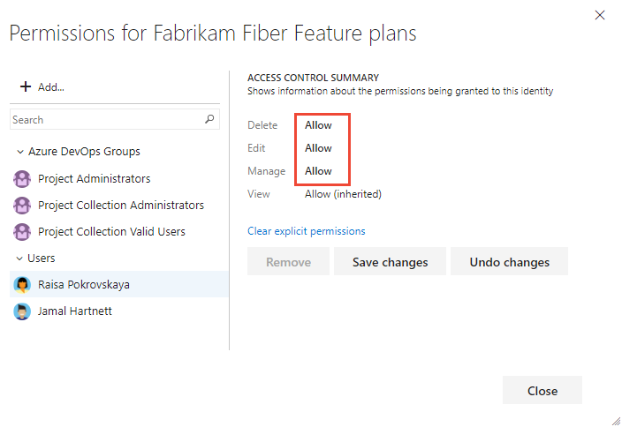Close the permissions dialog with the X
Viewport: 622px width, 427px height.
point(601,15)
